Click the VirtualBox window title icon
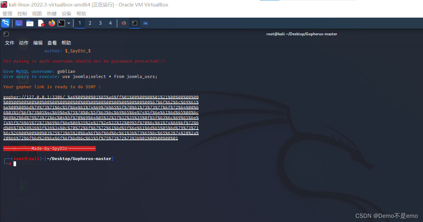Screen dimensions: 423x222 [x=4, y=4]
